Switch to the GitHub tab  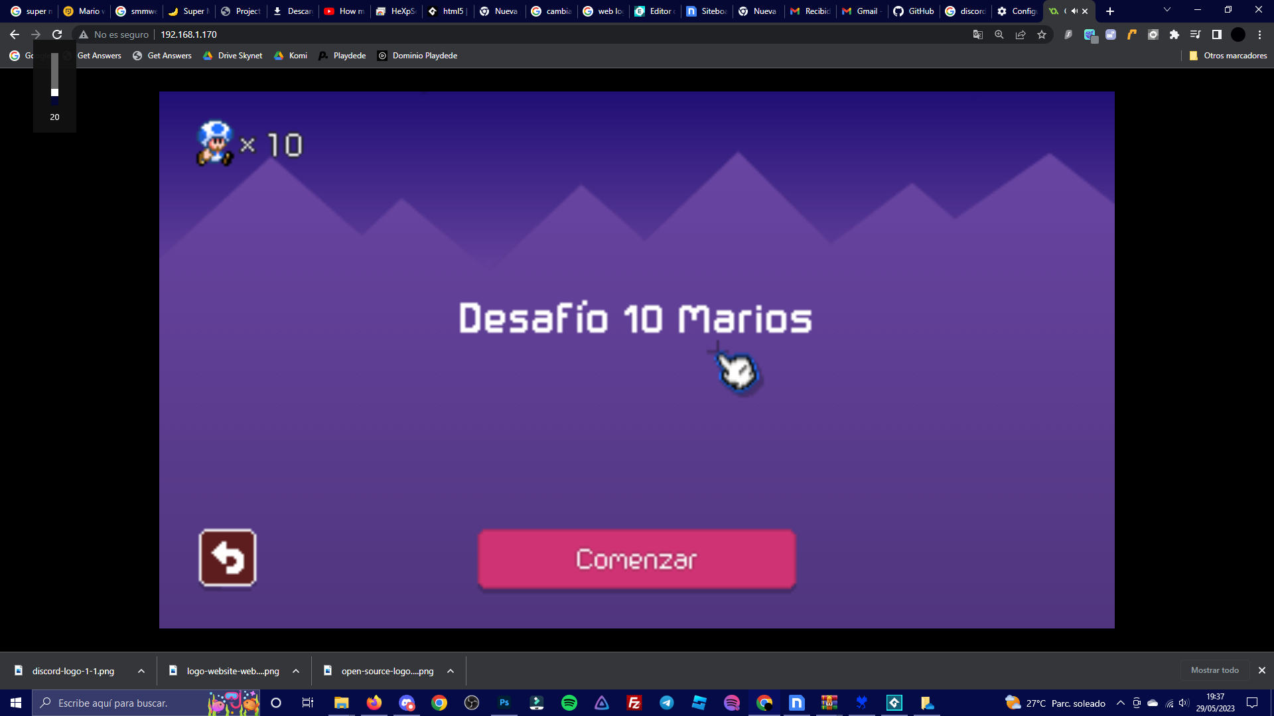point(914,11)
